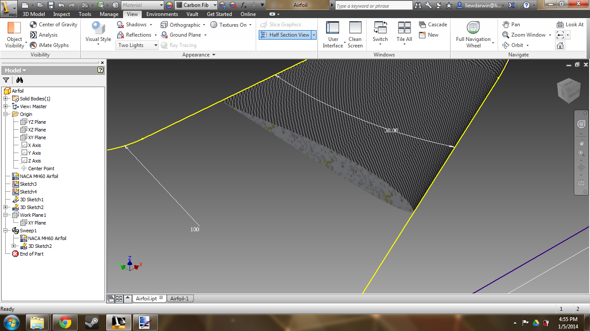Select the YZ Plane tree item
This screenshot has width=590, height=331.
tap(37, 122)
